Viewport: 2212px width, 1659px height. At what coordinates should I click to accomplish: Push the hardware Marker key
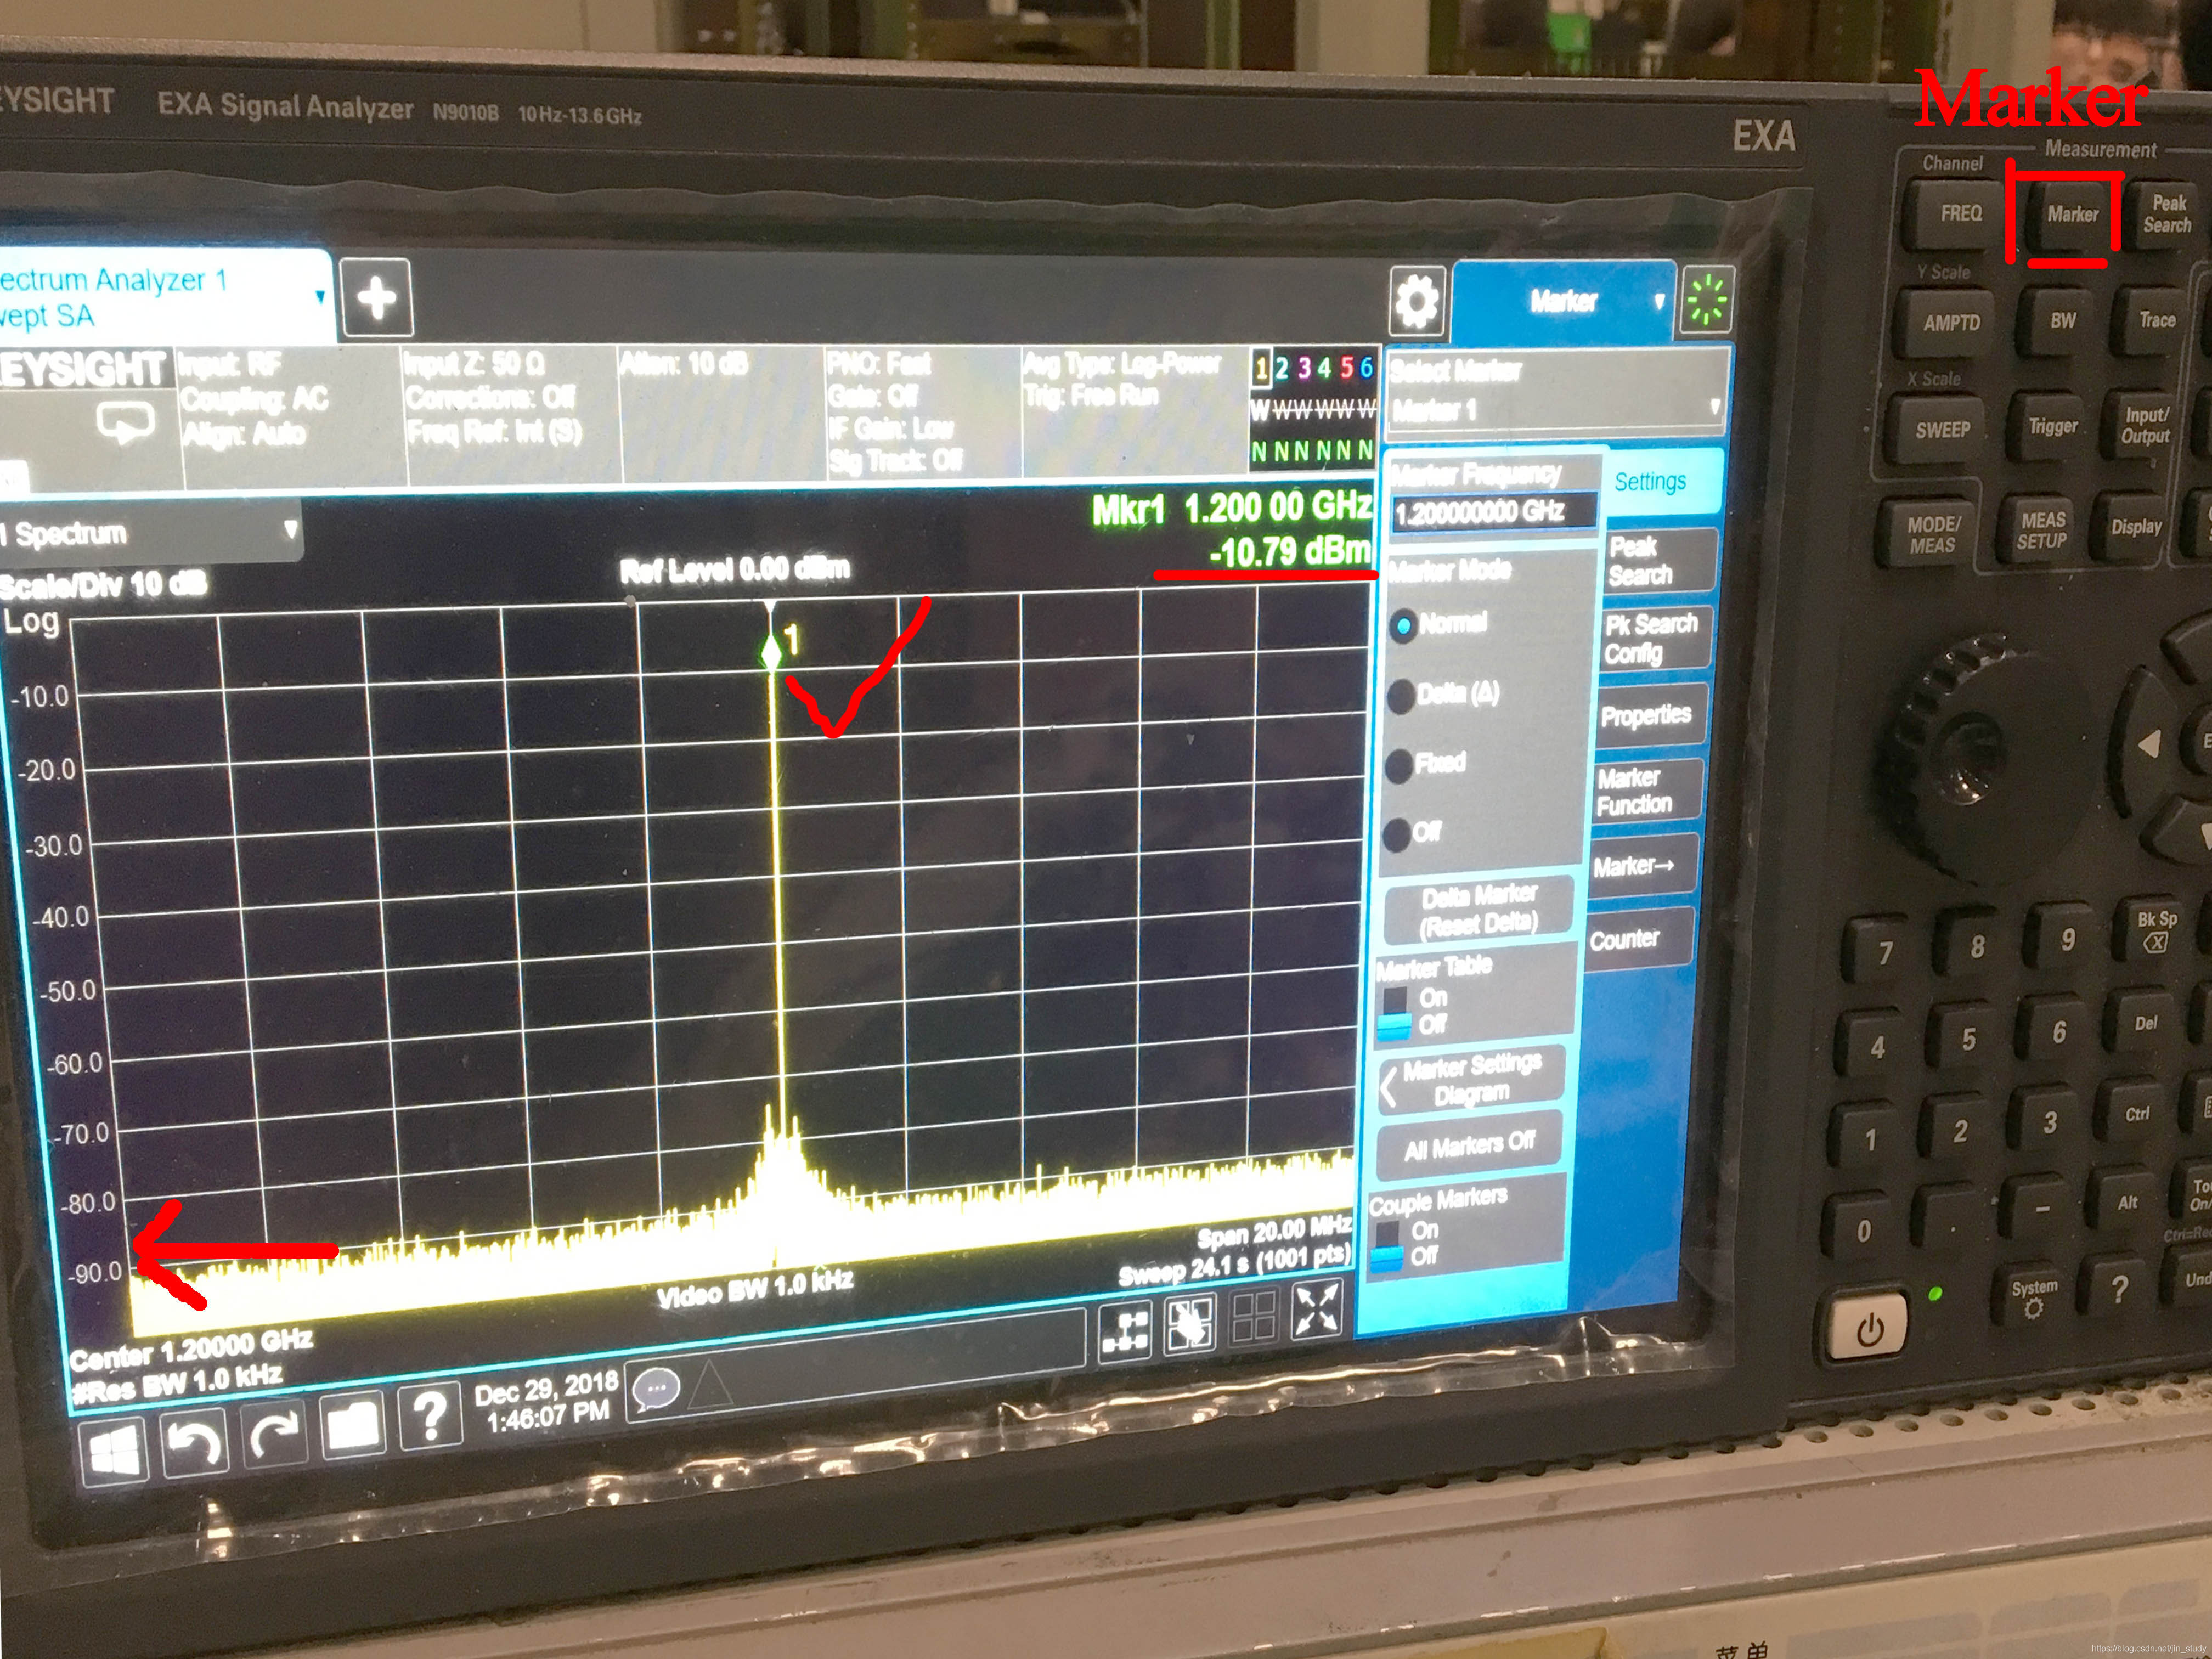coord(2071,215)
